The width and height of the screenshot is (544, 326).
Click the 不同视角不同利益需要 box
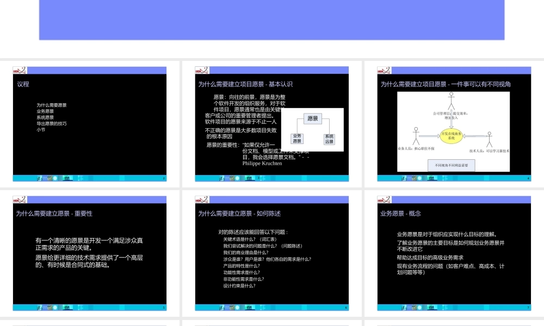click(452, 165)
